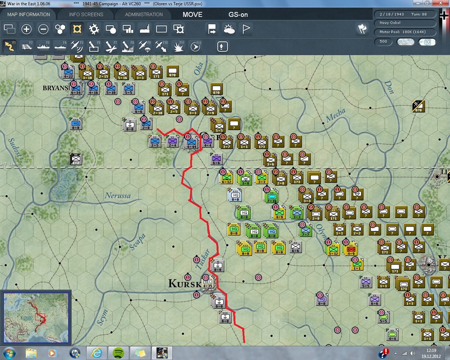
Task: Select the F11 explosion mode icon
Action: pos(178,46)
